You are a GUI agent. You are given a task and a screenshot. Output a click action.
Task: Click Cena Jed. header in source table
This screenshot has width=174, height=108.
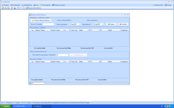click(x=75, y=30)
